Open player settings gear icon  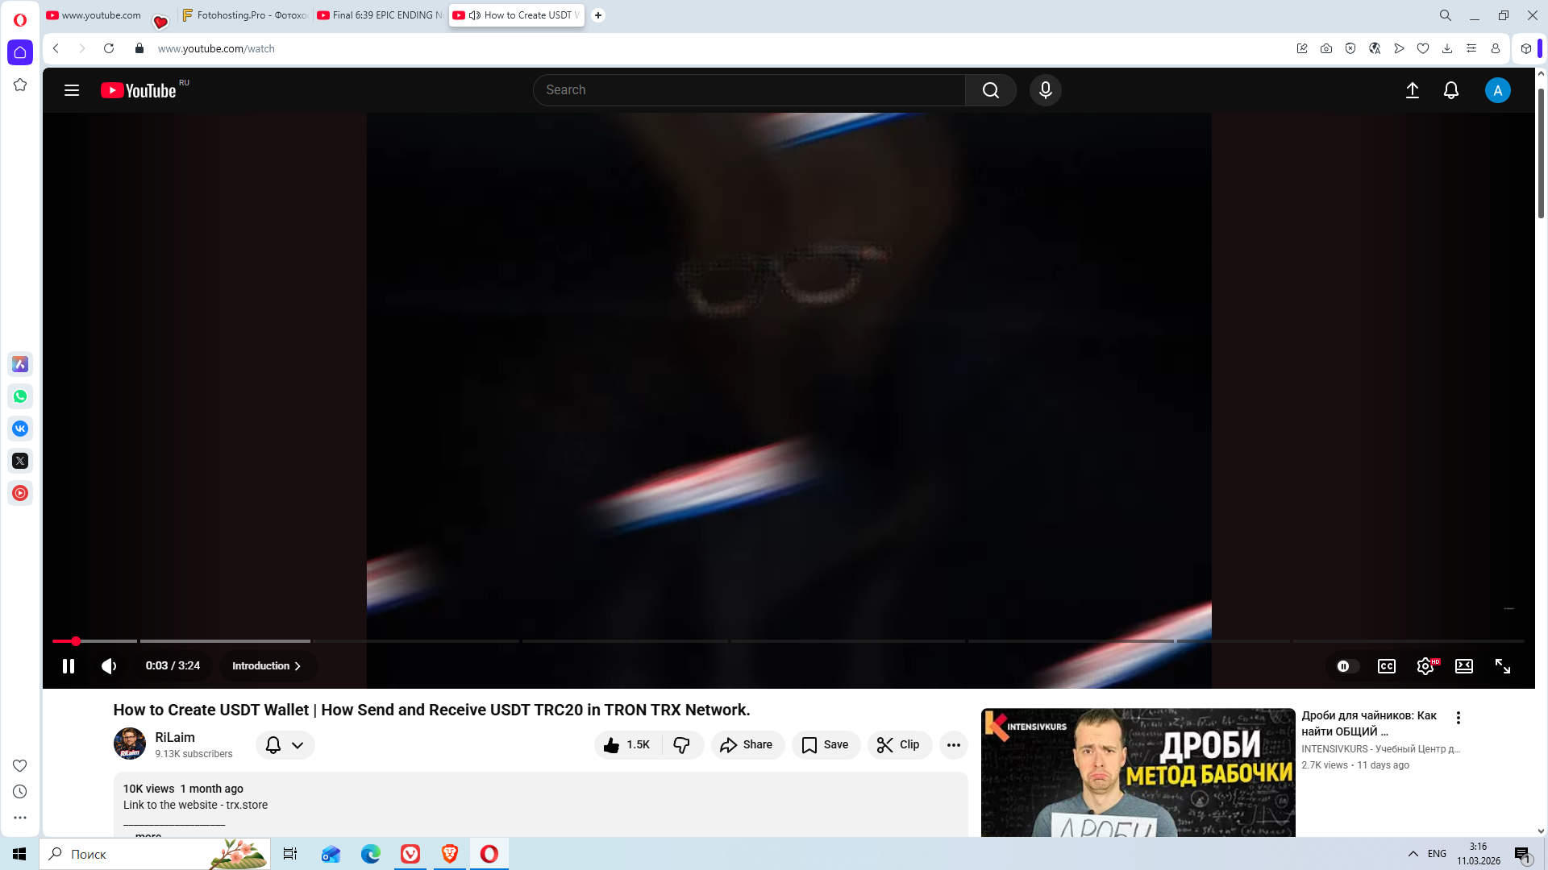[x=1425, y=666]
